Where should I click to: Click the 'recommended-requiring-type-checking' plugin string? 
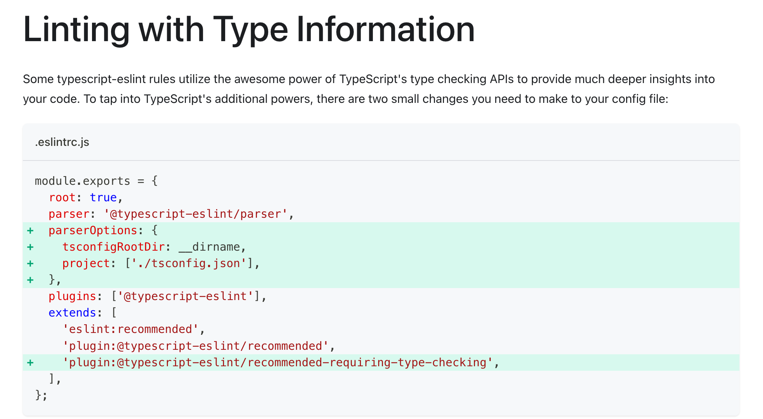click(x=278, y=363)
